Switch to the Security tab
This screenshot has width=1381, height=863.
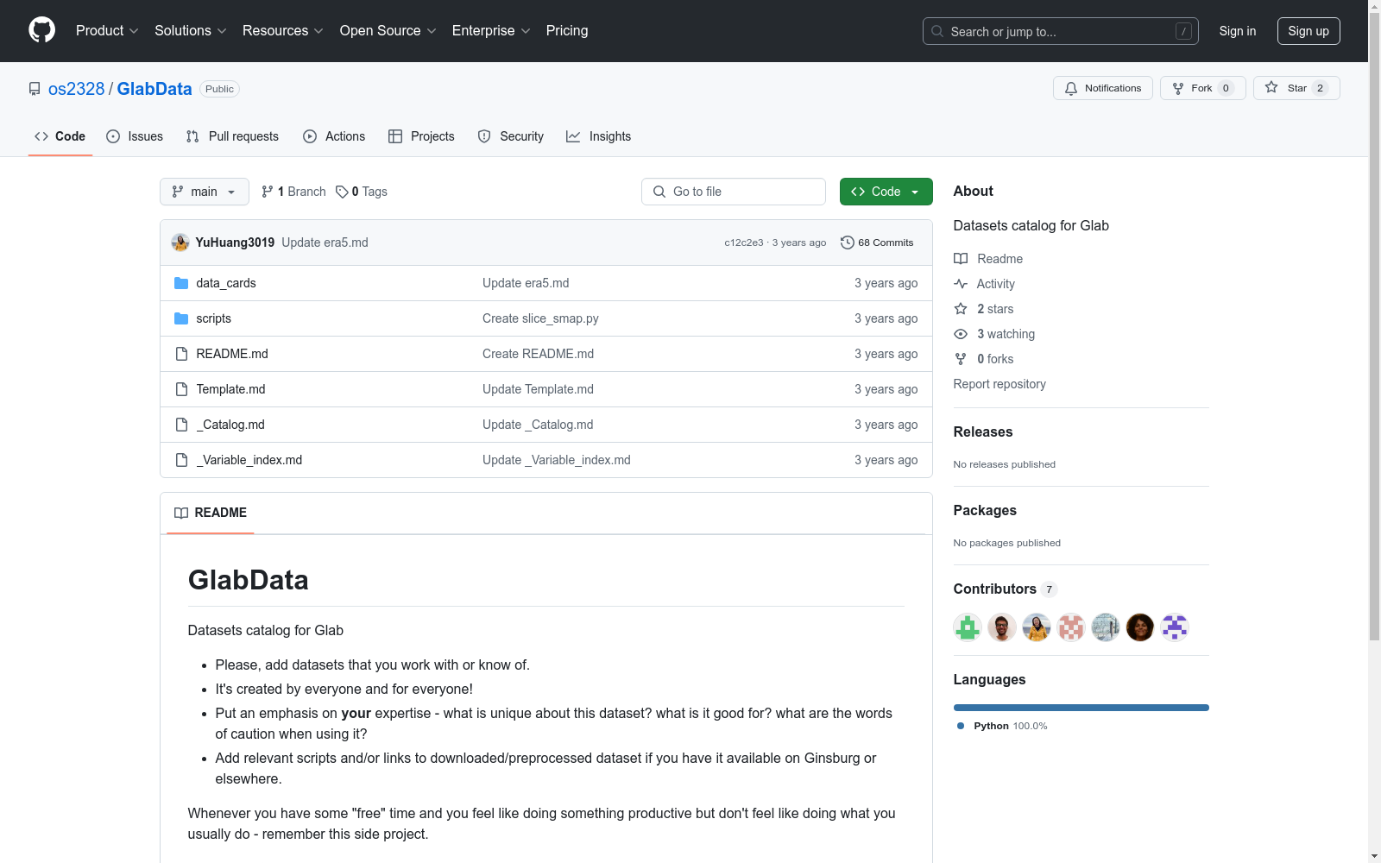(x=511, y=136)
